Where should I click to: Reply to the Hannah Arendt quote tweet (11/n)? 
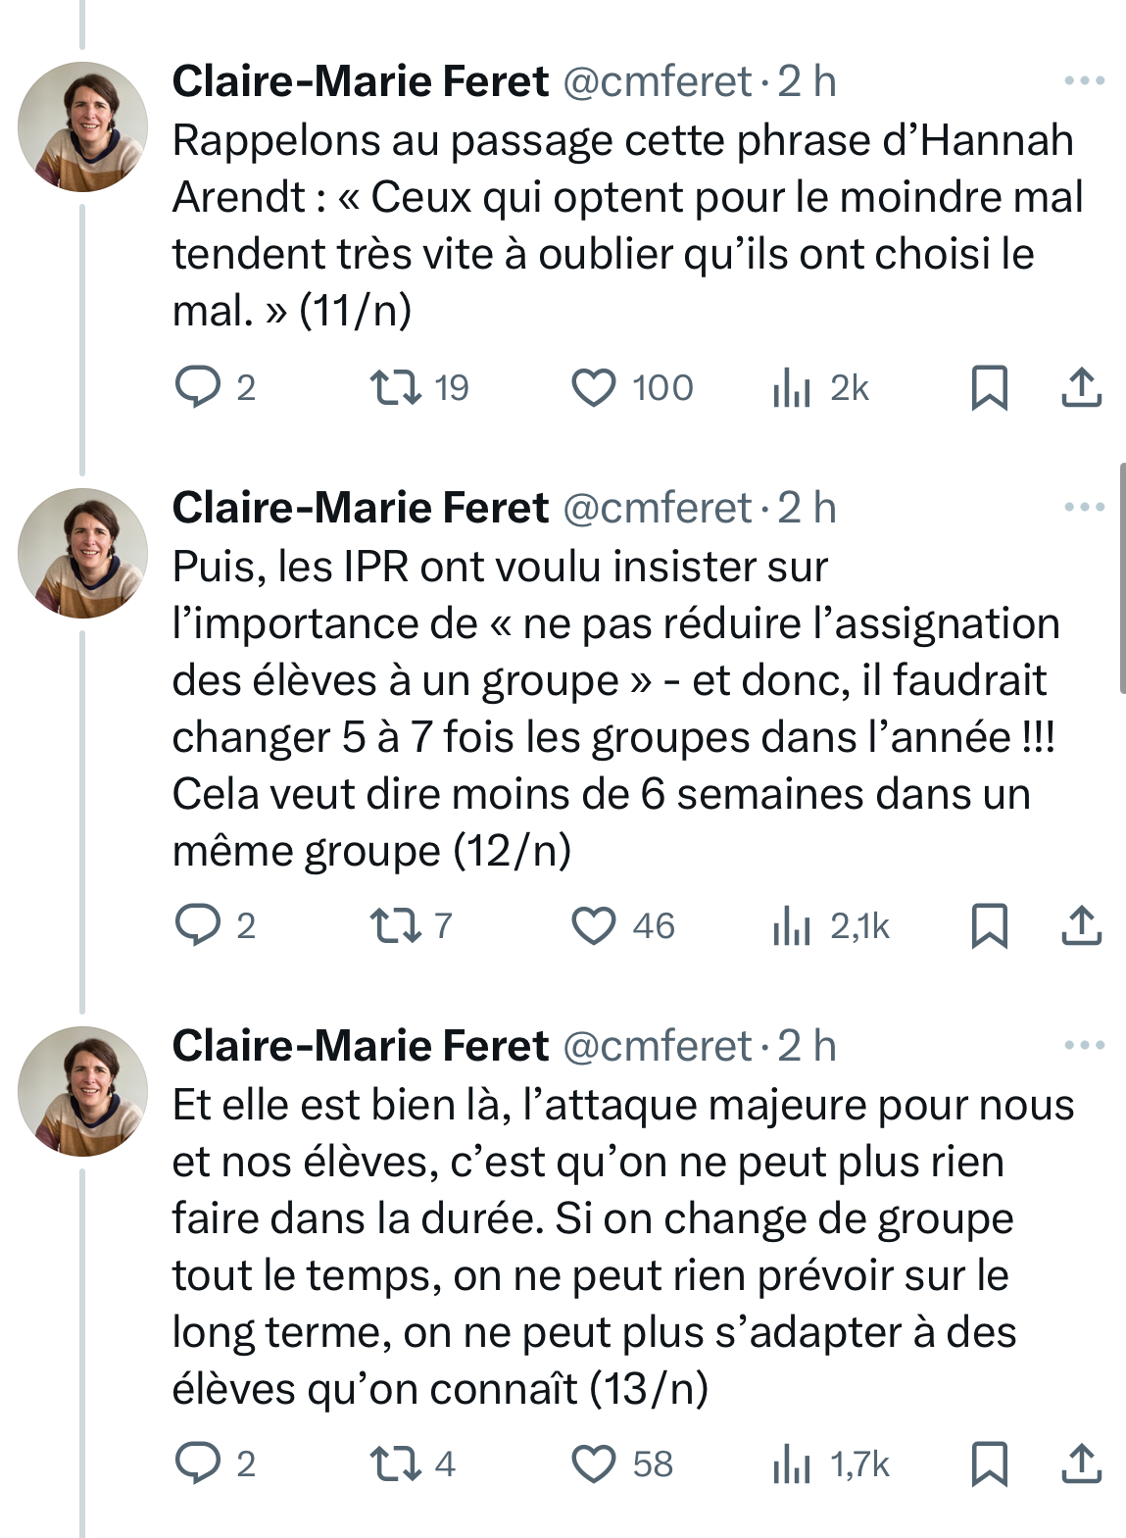(198, 387)
